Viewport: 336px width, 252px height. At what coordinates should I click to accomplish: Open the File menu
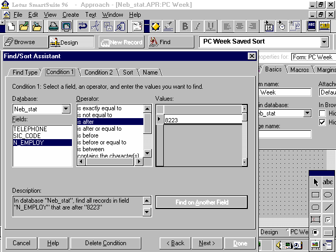pyautogui.click(x=18, y=15)
